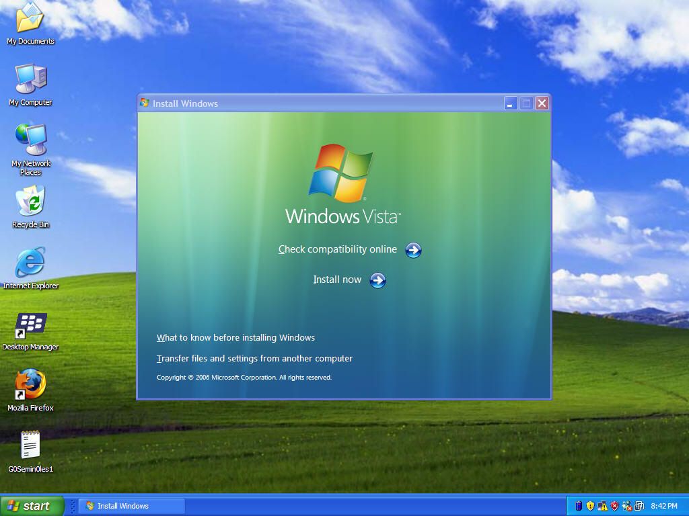Screen dimensions: 689x516
Task: Open the Check compatibility online link
Action: click(x=338, y=249)
